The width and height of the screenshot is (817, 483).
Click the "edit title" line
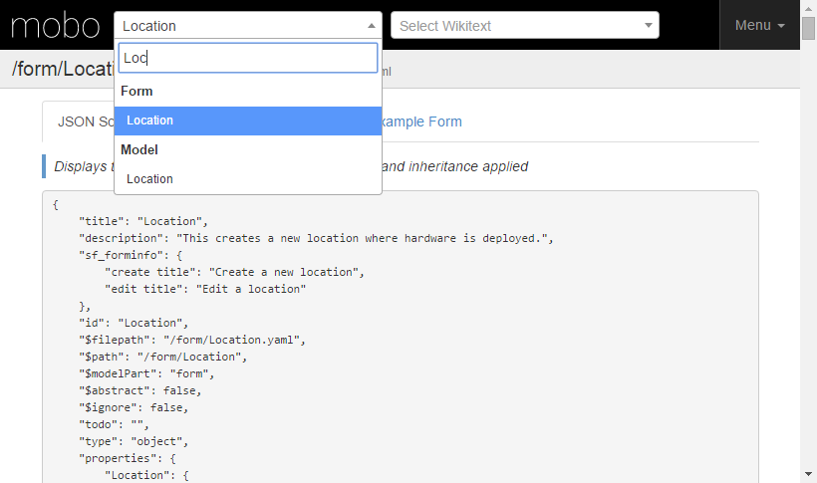205,289
